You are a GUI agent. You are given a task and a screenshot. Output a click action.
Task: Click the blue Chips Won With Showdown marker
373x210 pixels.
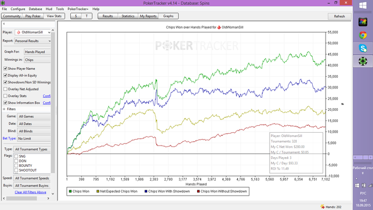click(146, 191)
